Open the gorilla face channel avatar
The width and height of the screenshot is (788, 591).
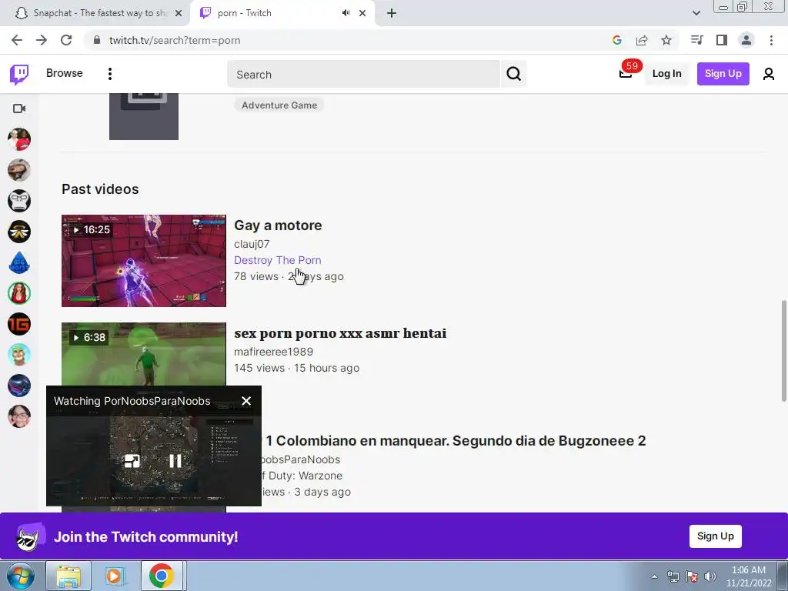pos(19,201)
